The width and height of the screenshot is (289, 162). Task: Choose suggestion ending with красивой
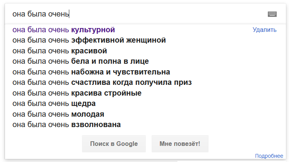(60, 51)
